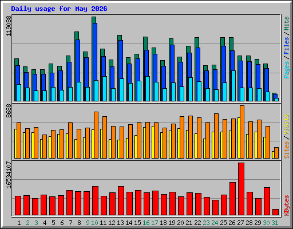The width and height of the screenshot is (293, 229).
Task: Select day label 16 on the x-axis
Action: (x=146, y=223)
